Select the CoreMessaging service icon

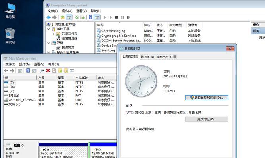click(99, 31)
